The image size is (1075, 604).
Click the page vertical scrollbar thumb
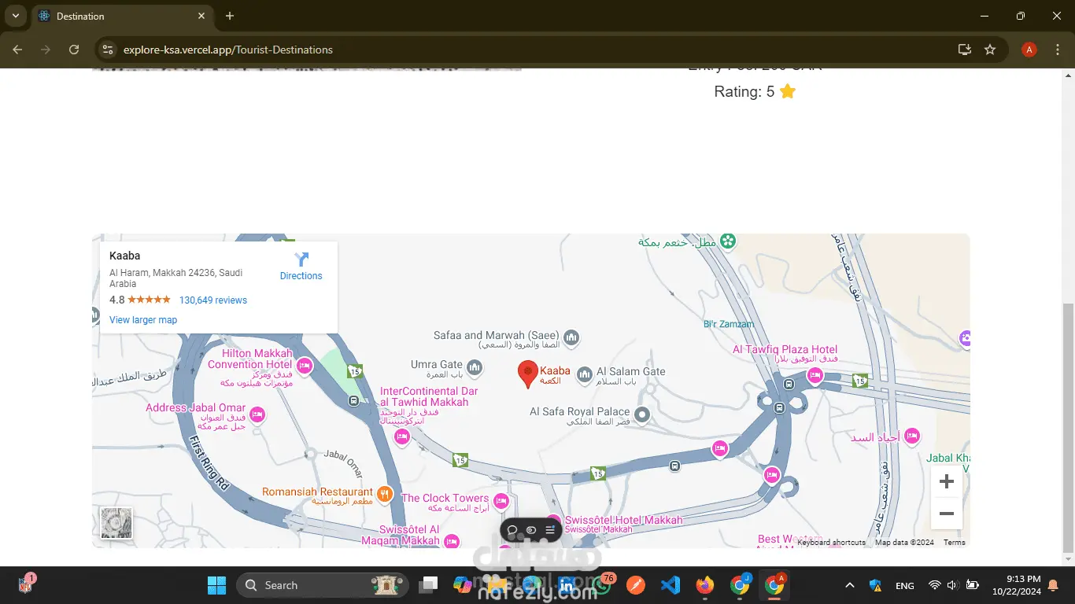point(1068,428)
